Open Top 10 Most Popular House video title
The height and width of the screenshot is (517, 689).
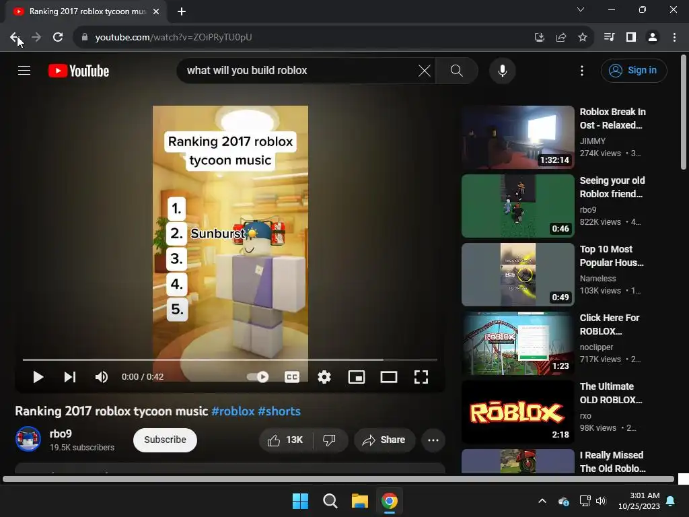tap(612, 255)
